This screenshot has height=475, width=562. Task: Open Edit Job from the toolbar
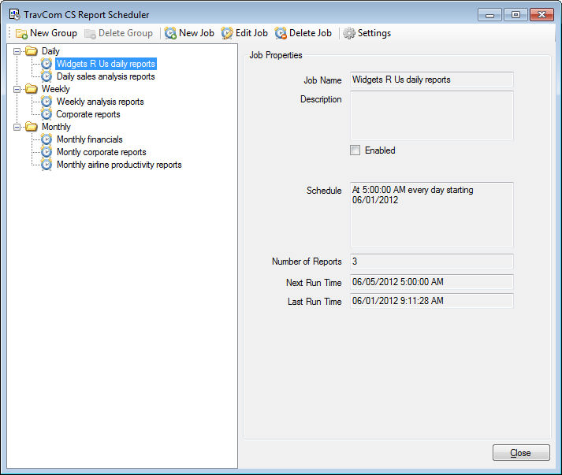point(244,33)
